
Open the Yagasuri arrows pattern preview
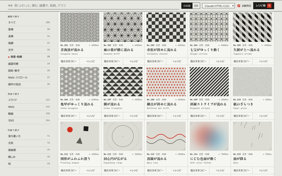(252, 27)
